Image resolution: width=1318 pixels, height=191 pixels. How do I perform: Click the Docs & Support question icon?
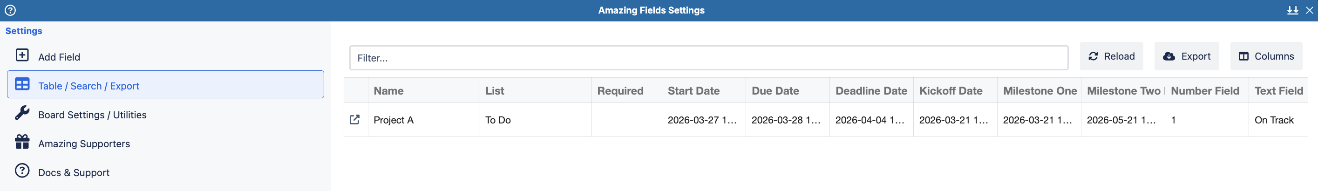[22, 171]
